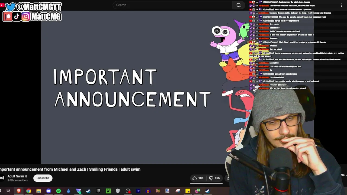Open OBS Studio from the taskbar

(x=128, y=191)
